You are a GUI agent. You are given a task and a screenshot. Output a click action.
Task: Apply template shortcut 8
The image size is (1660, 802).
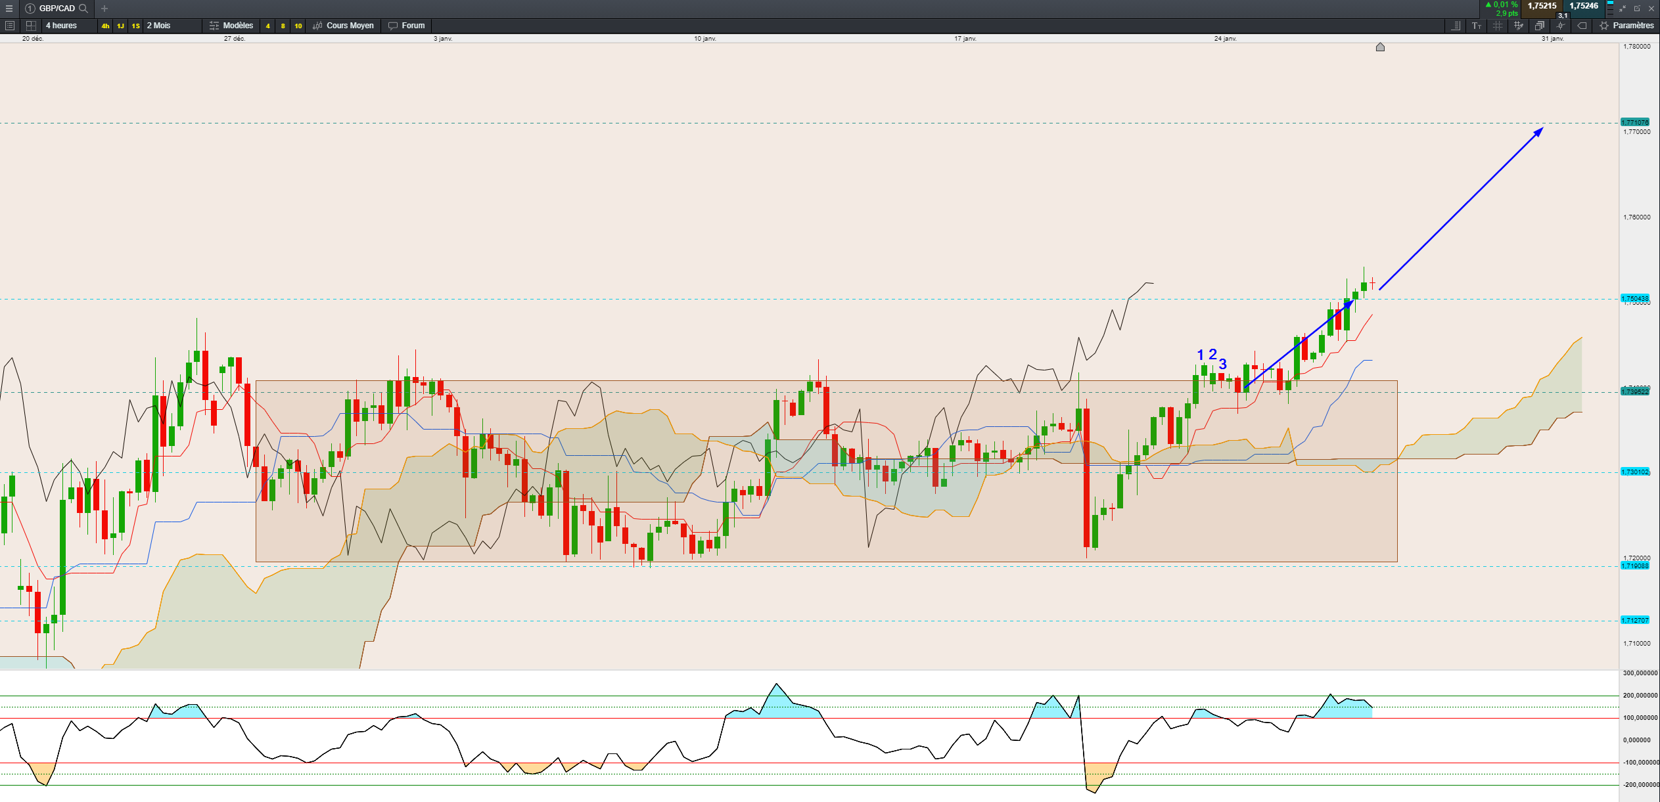click(283, 26)
